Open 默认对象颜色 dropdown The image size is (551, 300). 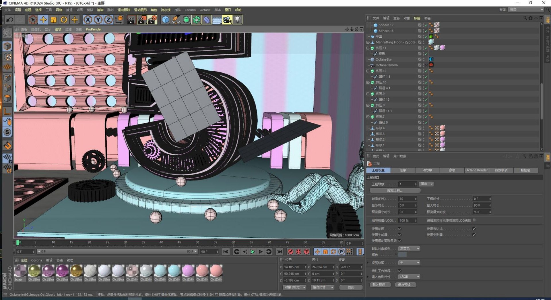(x=409, y=249)
